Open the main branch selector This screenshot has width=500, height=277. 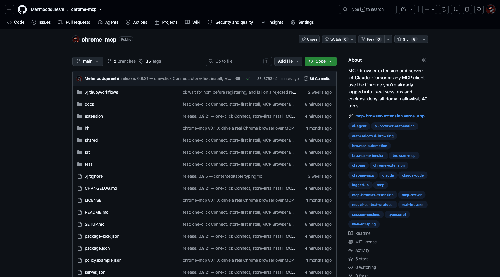point(88,61)
